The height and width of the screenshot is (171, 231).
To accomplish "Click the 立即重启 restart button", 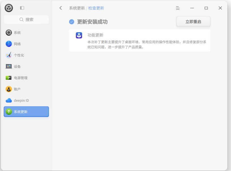I will pos(193,21).
